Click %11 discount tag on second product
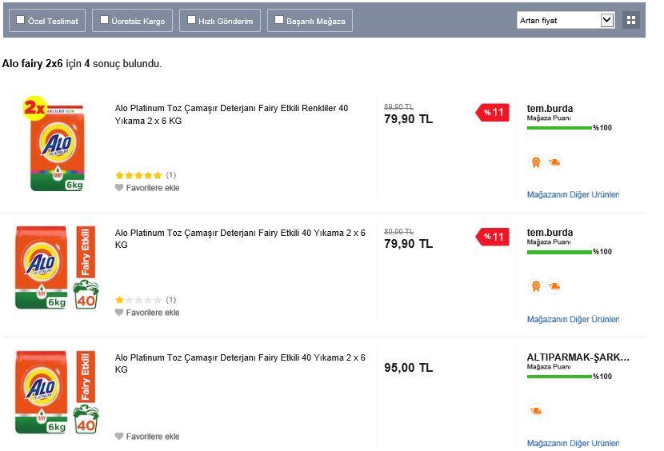Screen dimensions: 664x451 point(492,237)
